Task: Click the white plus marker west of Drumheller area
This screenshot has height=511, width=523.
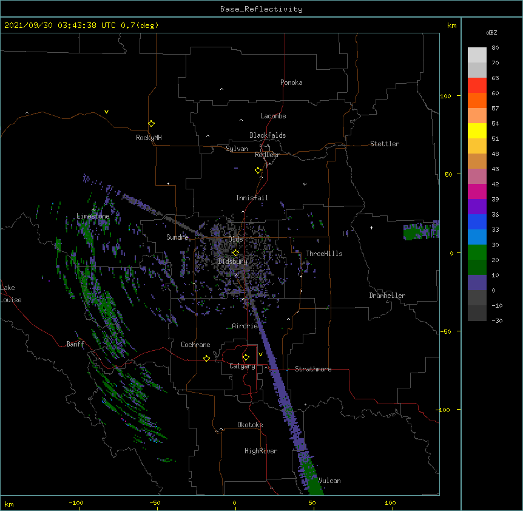Action: click(371, 228)
